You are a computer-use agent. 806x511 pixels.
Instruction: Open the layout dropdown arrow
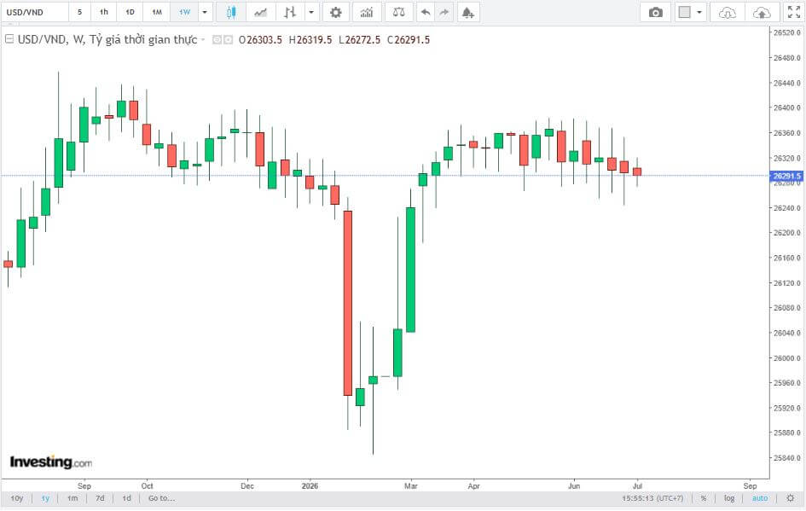coord(699,12)
